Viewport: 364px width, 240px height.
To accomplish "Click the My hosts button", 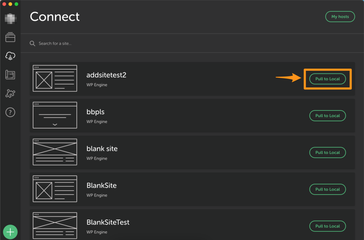I will (340, 17).
